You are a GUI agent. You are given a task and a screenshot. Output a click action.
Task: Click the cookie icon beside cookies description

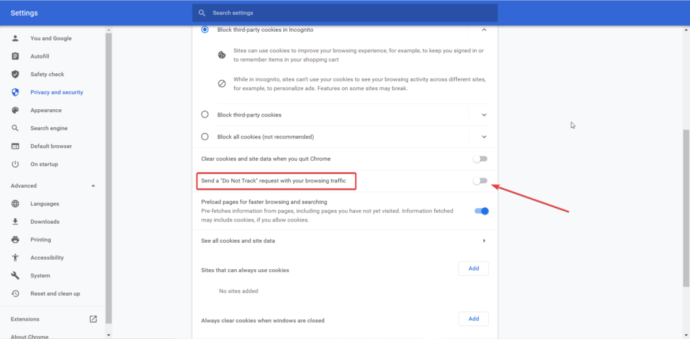click(222, 55)
